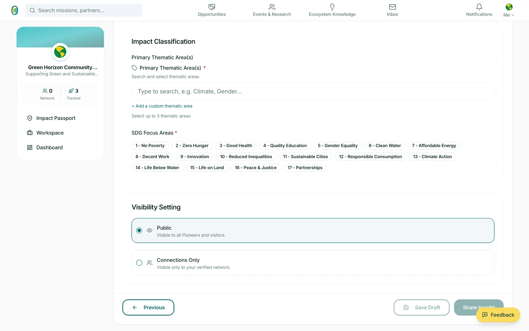Click the tag icon beside Primary Thematic Area(s)
The height and width of the screenshot is (331, 529).
coord(134,68)
